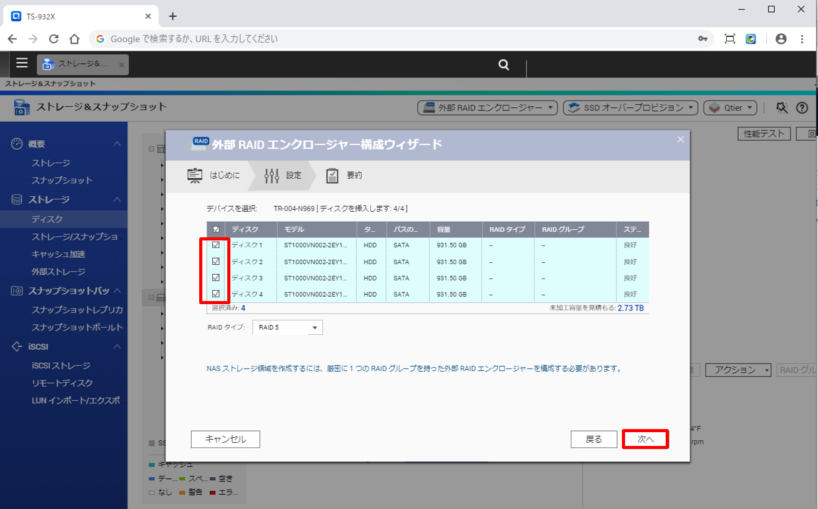Select スナップショット in the left sidebar
This screenshot has width=818, height=509.
(x=62, y=180)
